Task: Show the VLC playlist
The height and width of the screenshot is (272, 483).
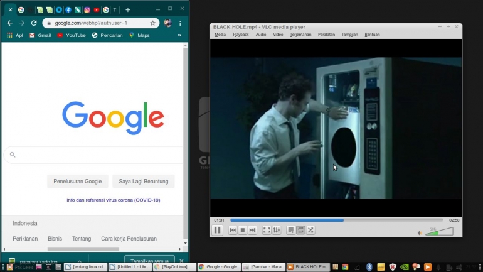Action: click(x=290, y=230)
